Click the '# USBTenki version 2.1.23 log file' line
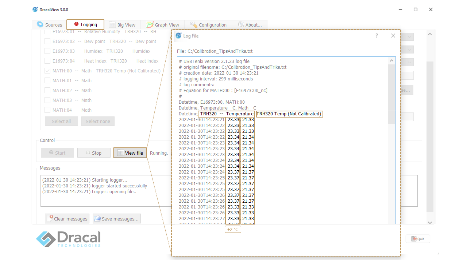The width and height of the screenshot is (467, 262). coord(214,61)
